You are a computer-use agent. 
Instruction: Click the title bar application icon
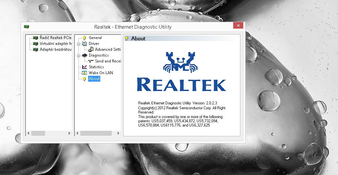click(26, 27)
